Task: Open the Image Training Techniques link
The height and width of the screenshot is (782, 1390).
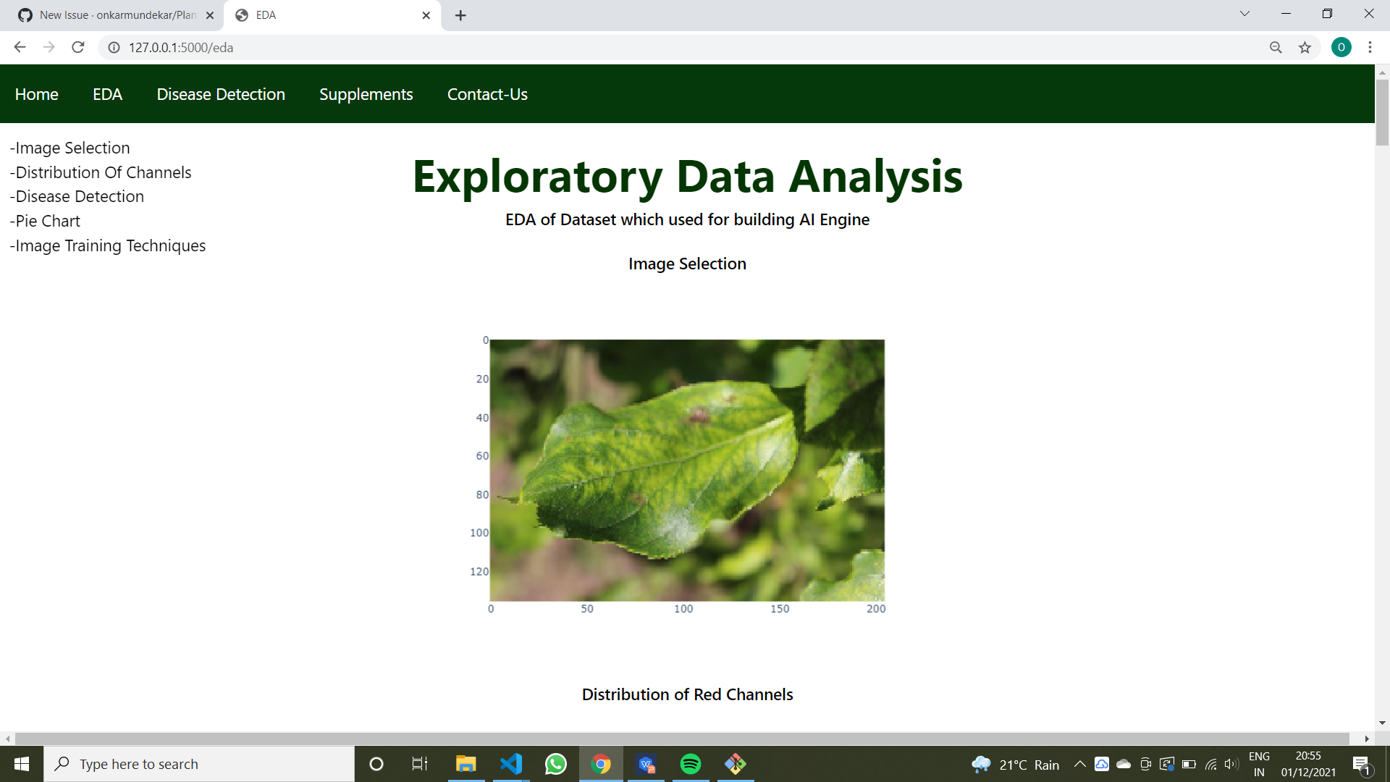Action: click(107, 245)
